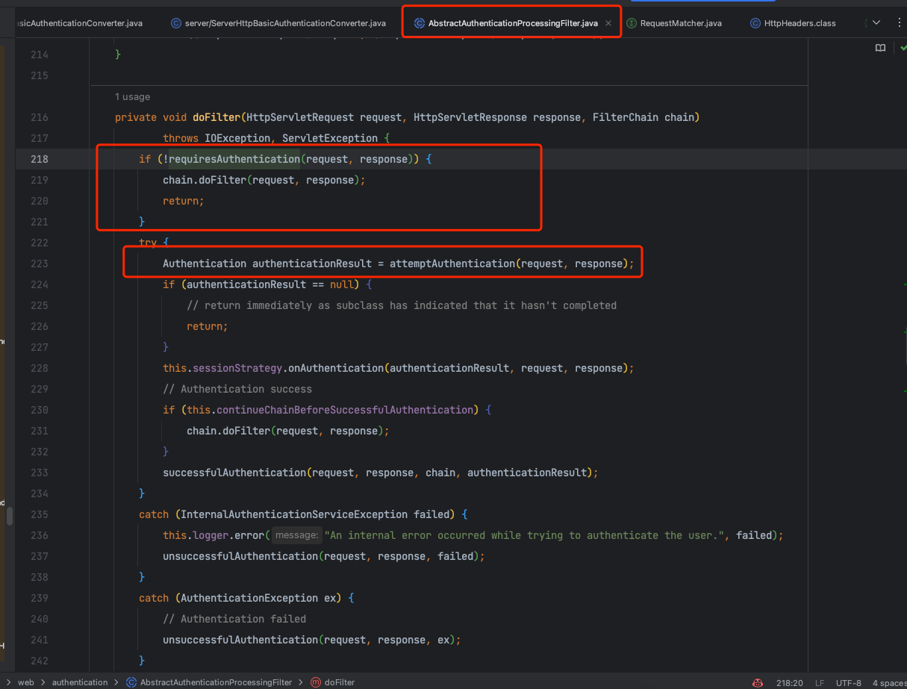The width and height of the screenshot is (907, 689).
Task: Click the requiresAuthentication method call on line 218
Action: point(234,159)
